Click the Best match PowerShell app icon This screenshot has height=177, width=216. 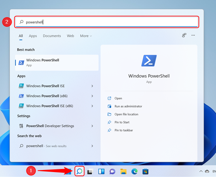pos(21,62)
